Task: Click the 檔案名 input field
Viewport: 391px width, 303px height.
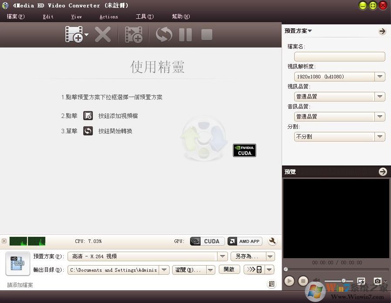Action: 339,57
